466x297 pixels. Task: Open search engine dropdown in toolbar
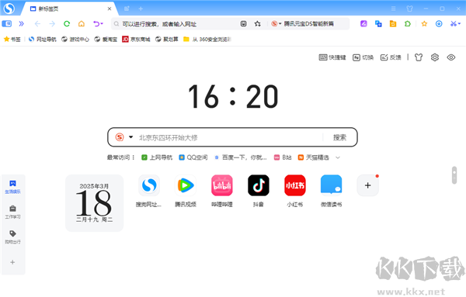point(276,24)
